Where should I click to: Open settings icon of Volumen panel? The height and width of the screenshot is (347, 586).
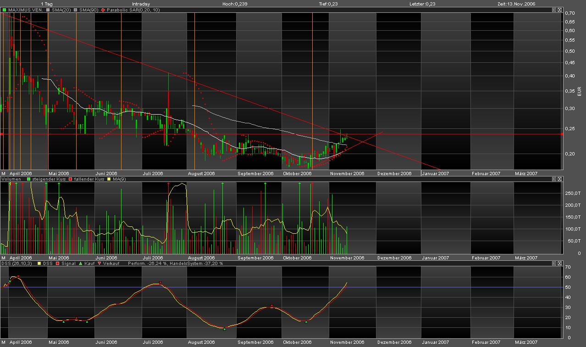(554, 179)
